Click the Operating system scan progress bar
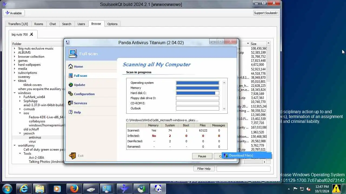 tap(198, 83)
